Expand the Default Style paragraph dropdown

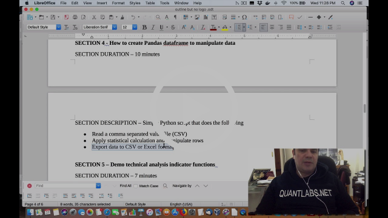point(59,27)
